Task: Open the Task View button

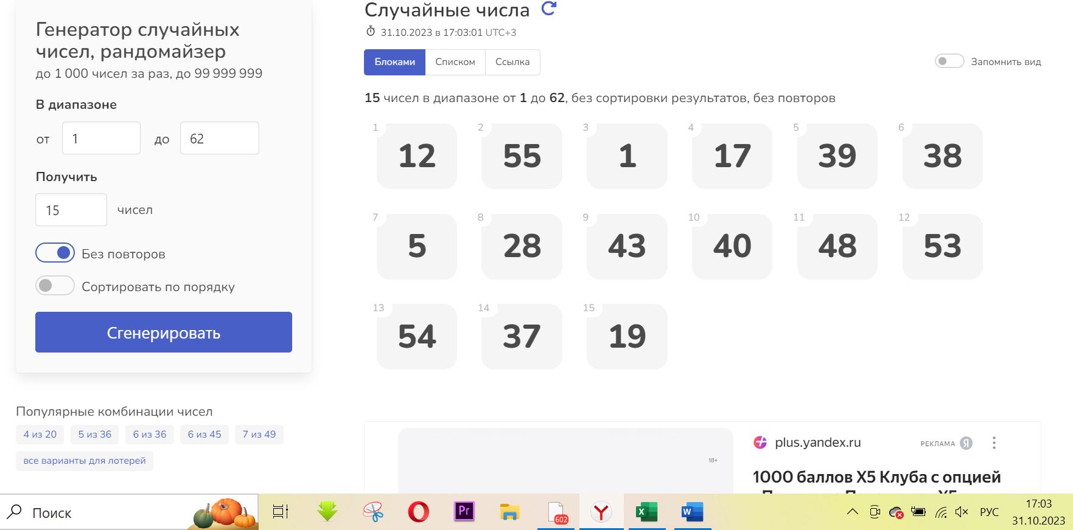Action: click(281, 512)
